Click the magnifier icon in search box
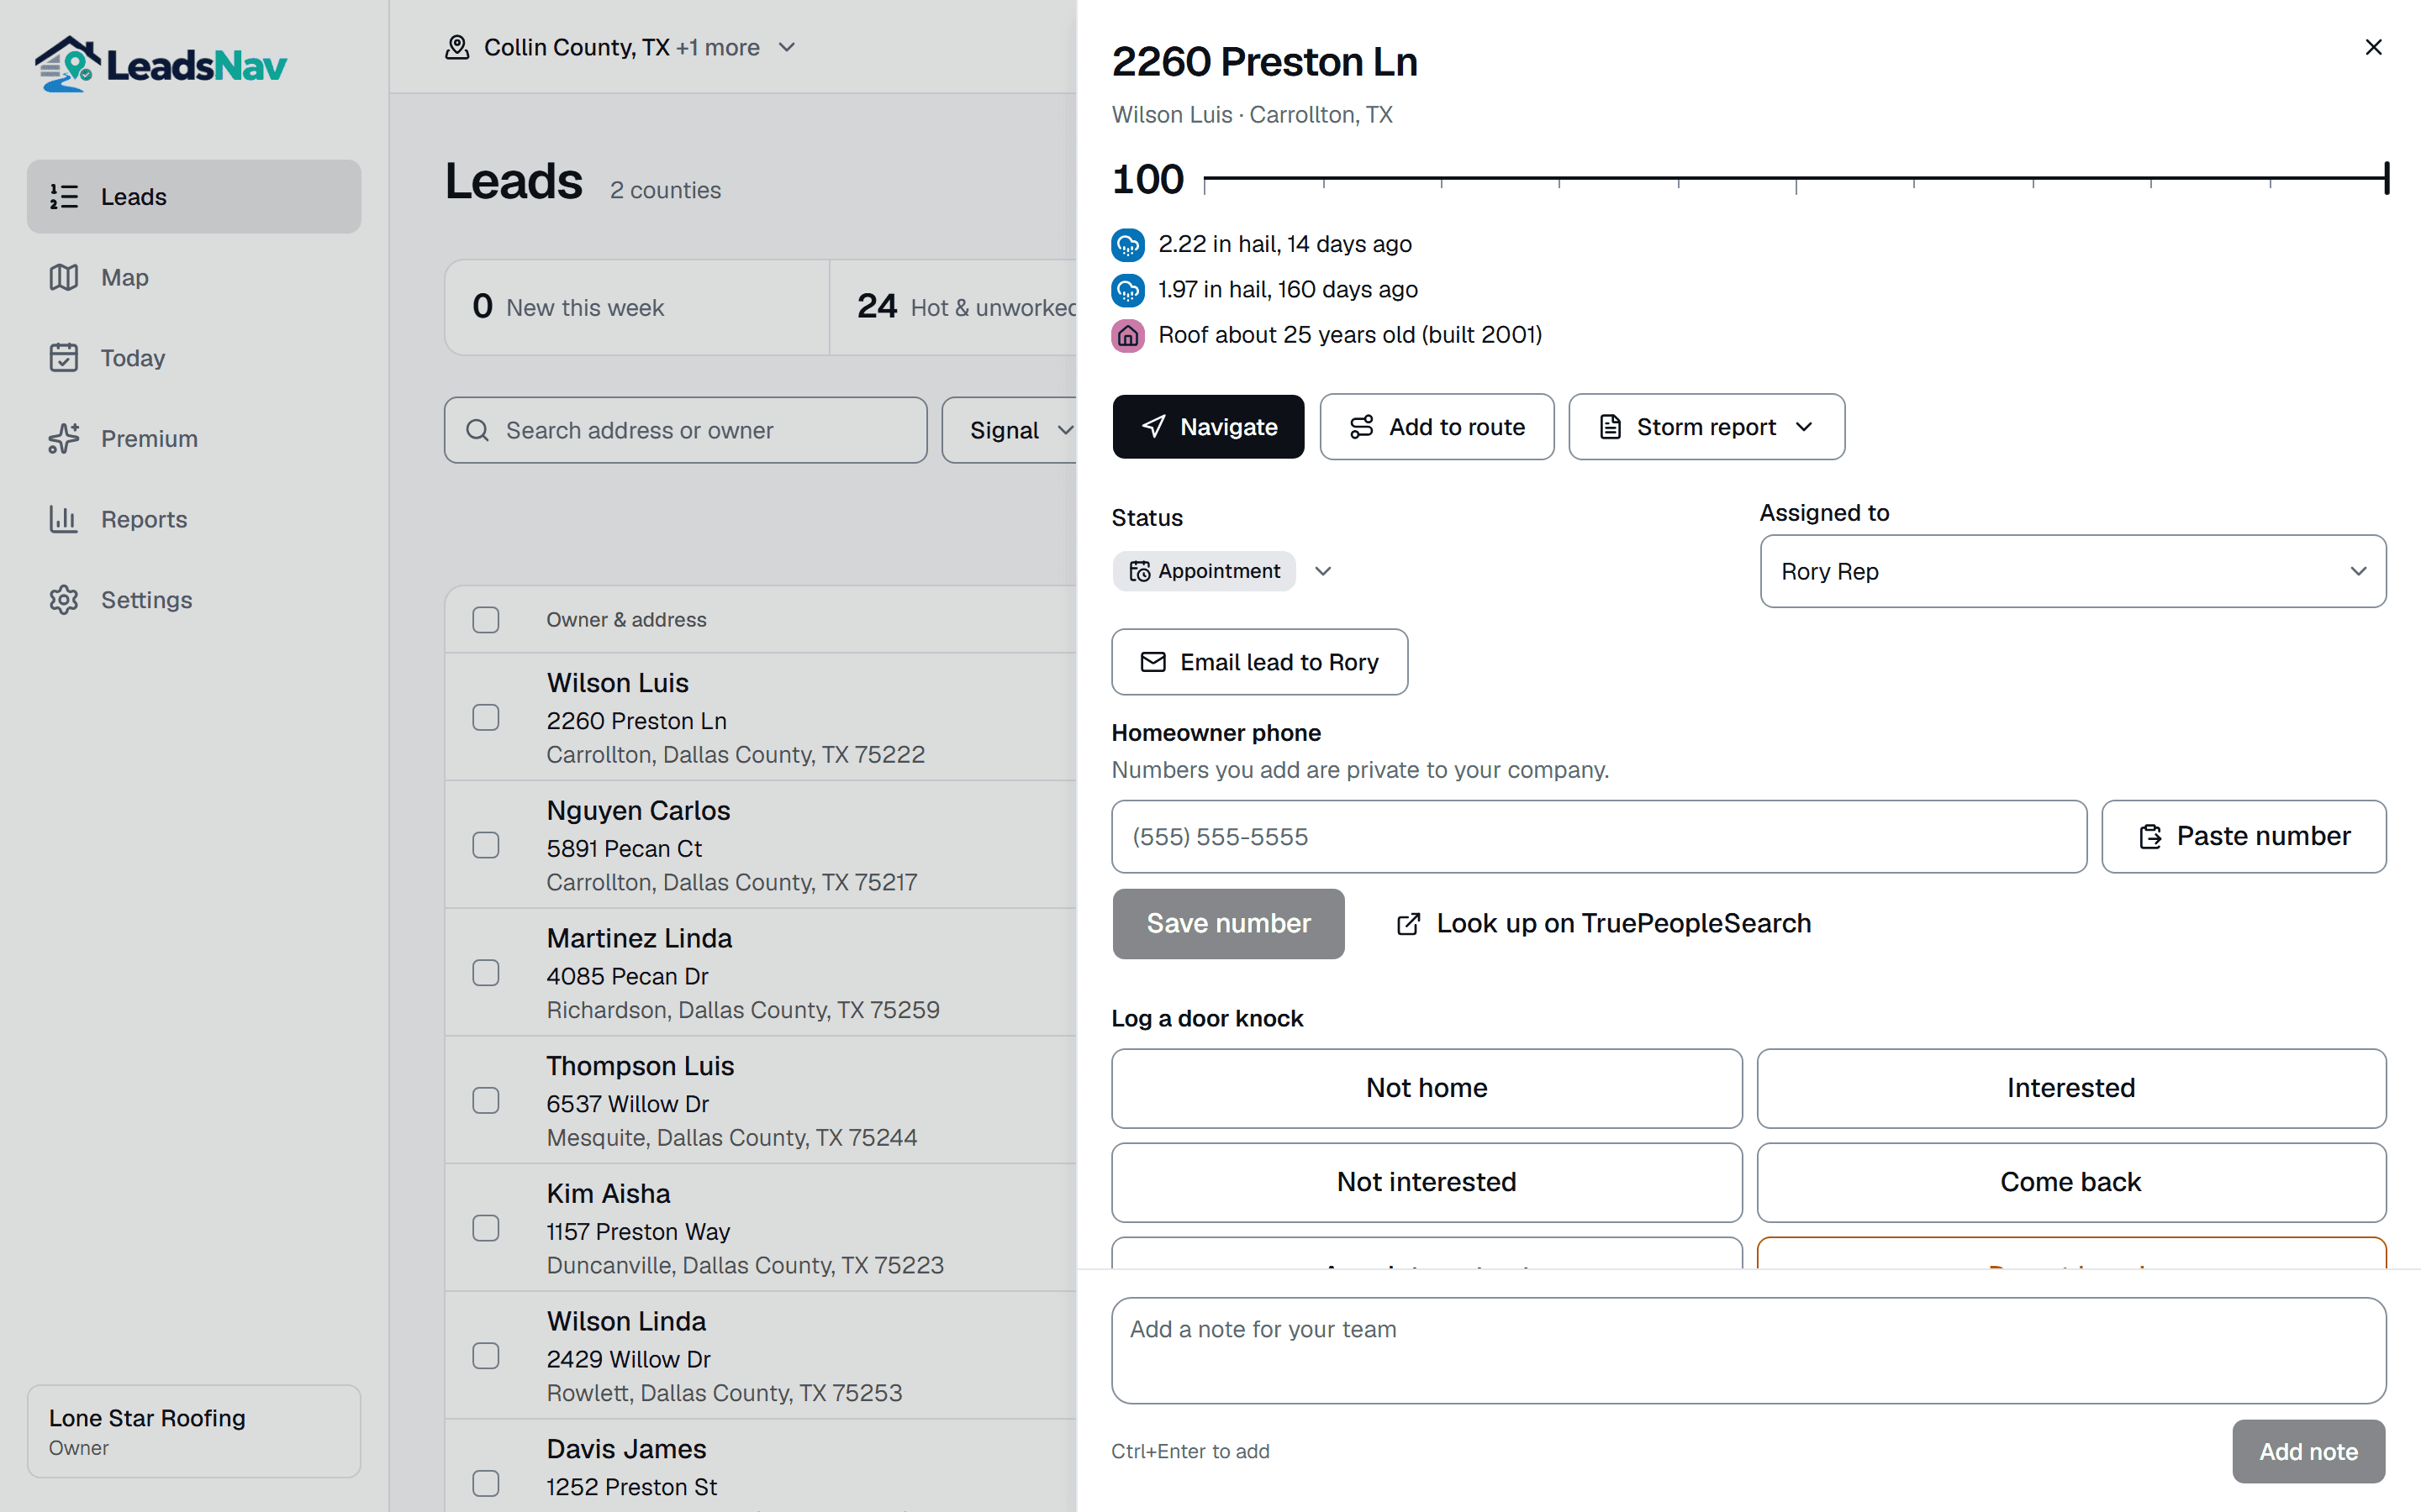This screenshot has height=1512, width=2421. pos(477,430)
